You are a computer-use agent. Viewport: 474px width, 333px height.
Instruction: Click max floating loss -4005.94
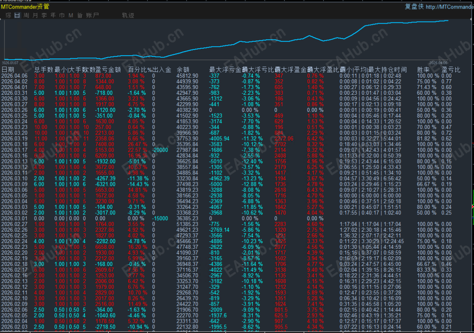coord(219,139)
